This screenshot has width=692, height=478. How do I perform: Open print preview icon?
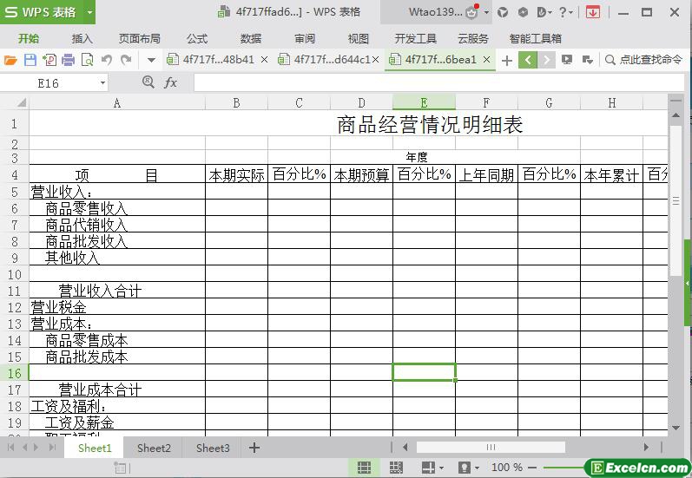click(88, 60)
